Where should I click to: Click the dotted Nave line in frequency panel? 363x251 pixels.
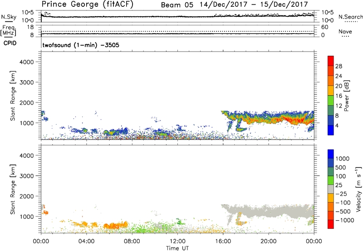click(177, 31)
